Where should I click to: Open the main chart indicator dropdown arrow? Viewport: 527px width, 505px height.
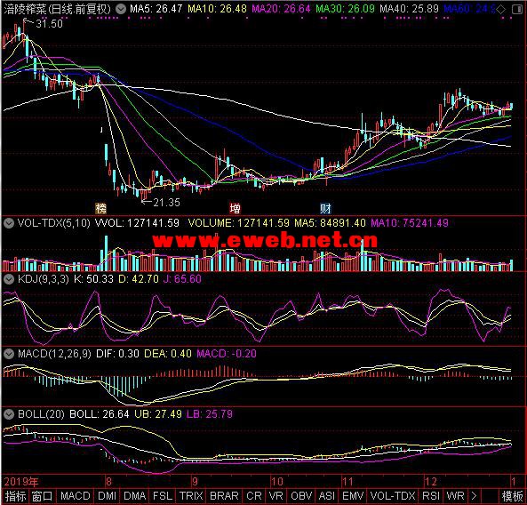click(x=121, y=9)
